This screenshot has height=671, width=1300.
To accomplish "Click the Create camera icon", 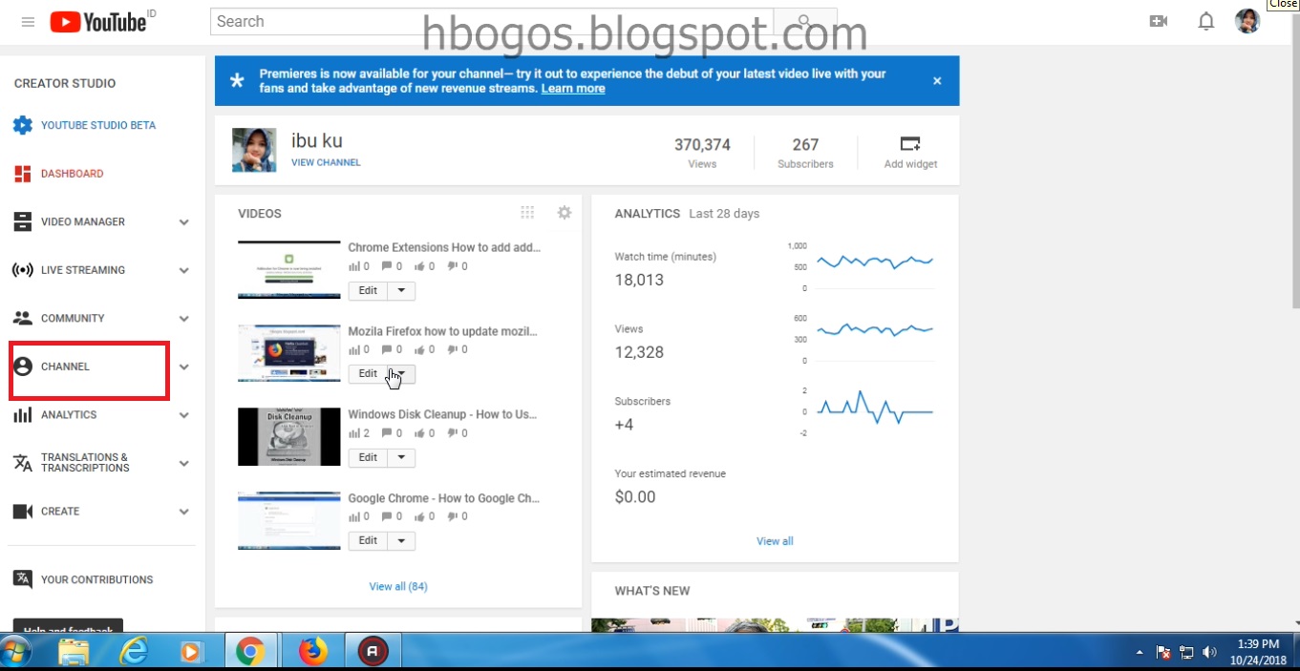I will click(x=23, y=512).
